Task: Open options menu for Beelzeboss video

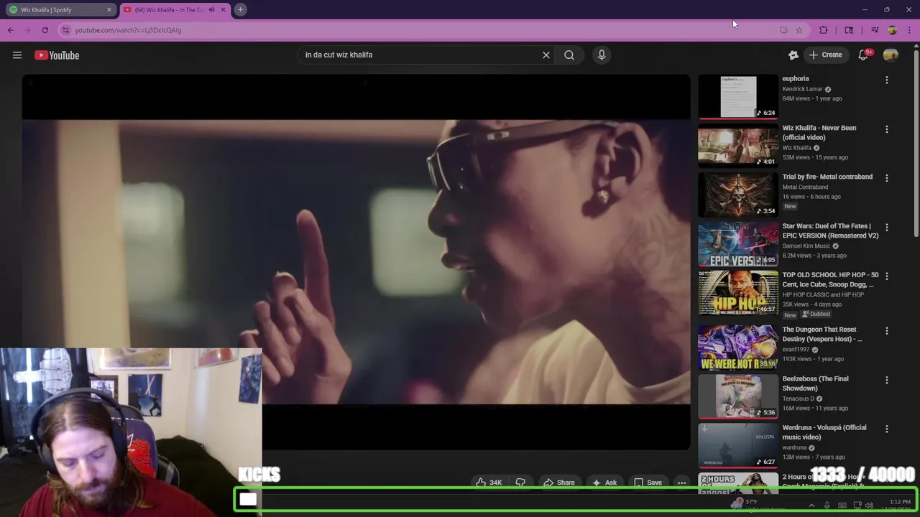Action: pyautogui.click(x=887, y=380)
